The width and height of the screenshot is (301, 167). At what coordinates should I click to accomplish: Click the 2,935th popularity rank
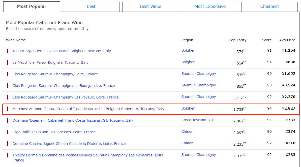pos(240,155)
